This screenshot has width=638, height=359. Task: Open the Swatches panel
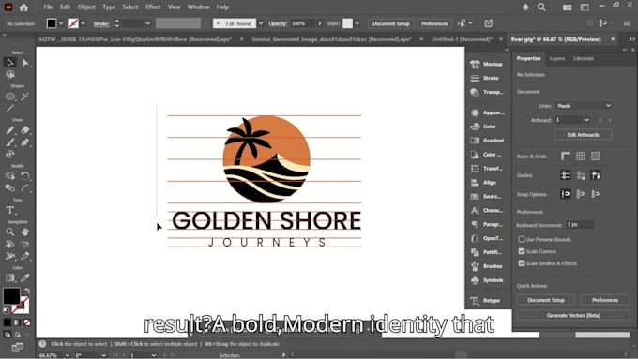(x=487, y=197)
